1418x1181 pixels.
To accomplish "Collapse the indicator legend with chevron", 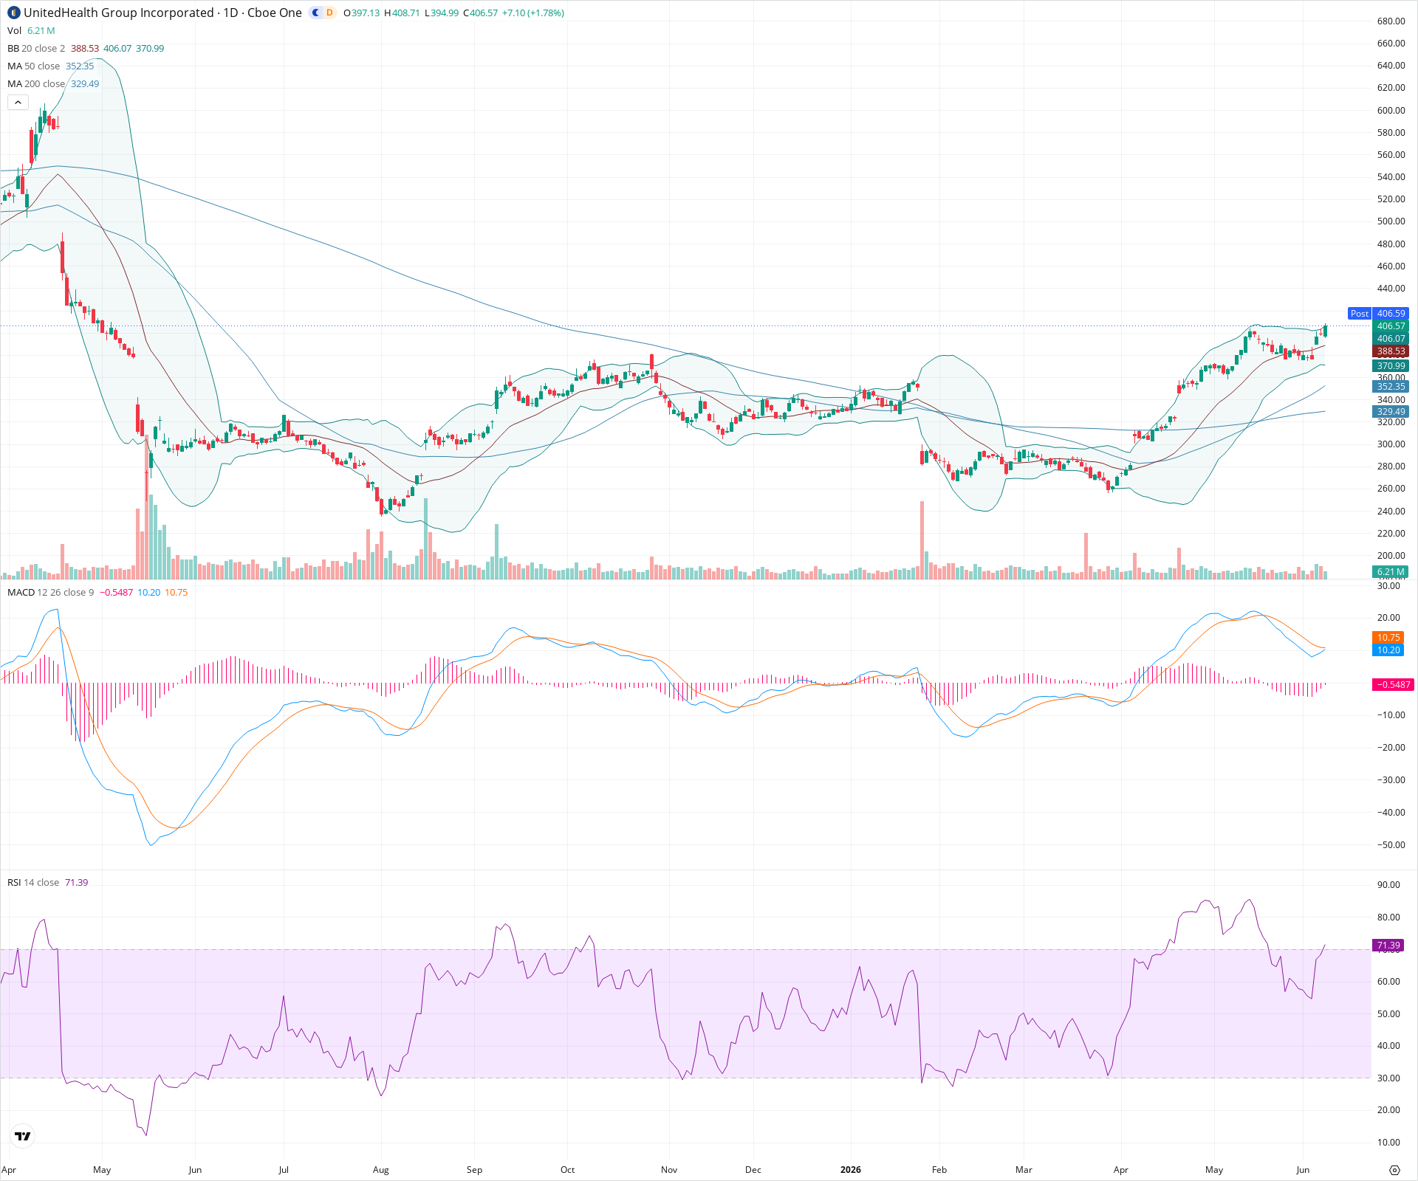I will [18, 103].
